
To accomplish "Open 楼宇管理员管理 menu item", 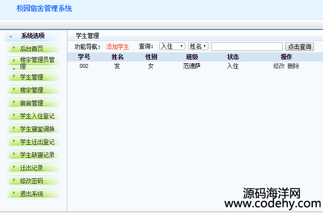I will pos(37,63).
